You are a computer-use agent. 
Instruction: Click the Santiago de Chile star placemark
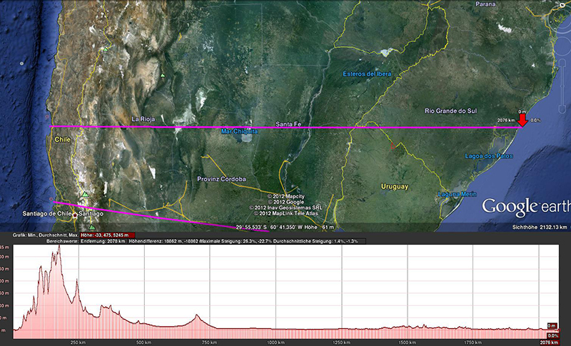pos(74,213)
